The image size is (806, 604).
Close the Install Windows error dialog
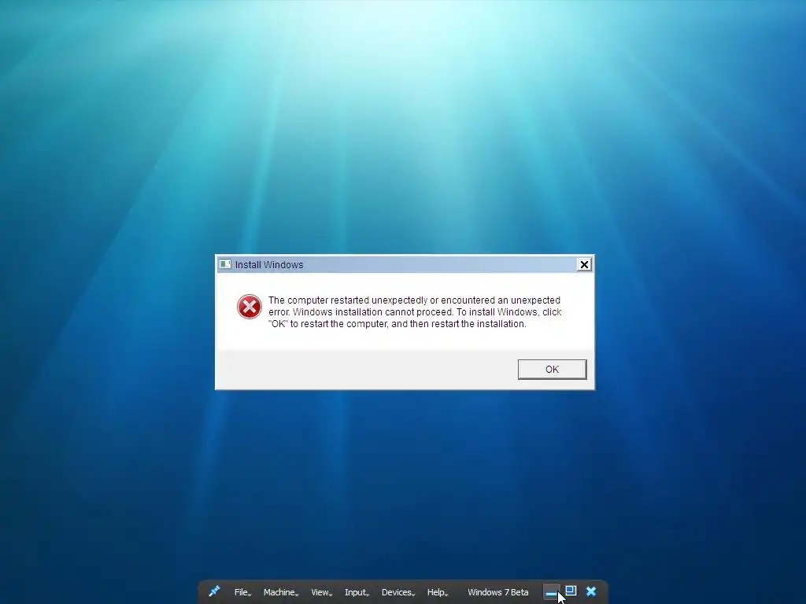[x=584, y=264]
